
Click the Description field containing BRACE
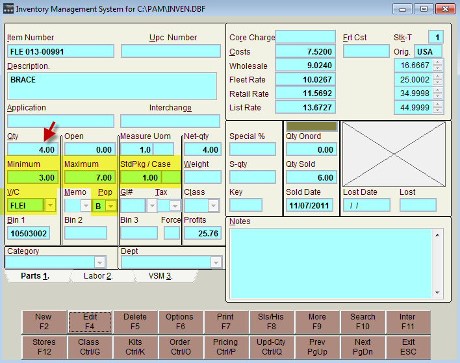(112, 86)
